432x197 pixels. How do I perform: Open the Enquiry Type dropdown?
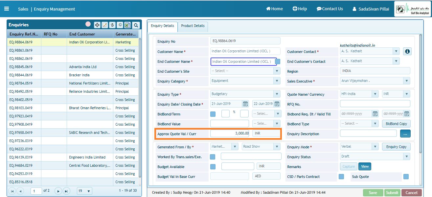click(x=277, y=94)
